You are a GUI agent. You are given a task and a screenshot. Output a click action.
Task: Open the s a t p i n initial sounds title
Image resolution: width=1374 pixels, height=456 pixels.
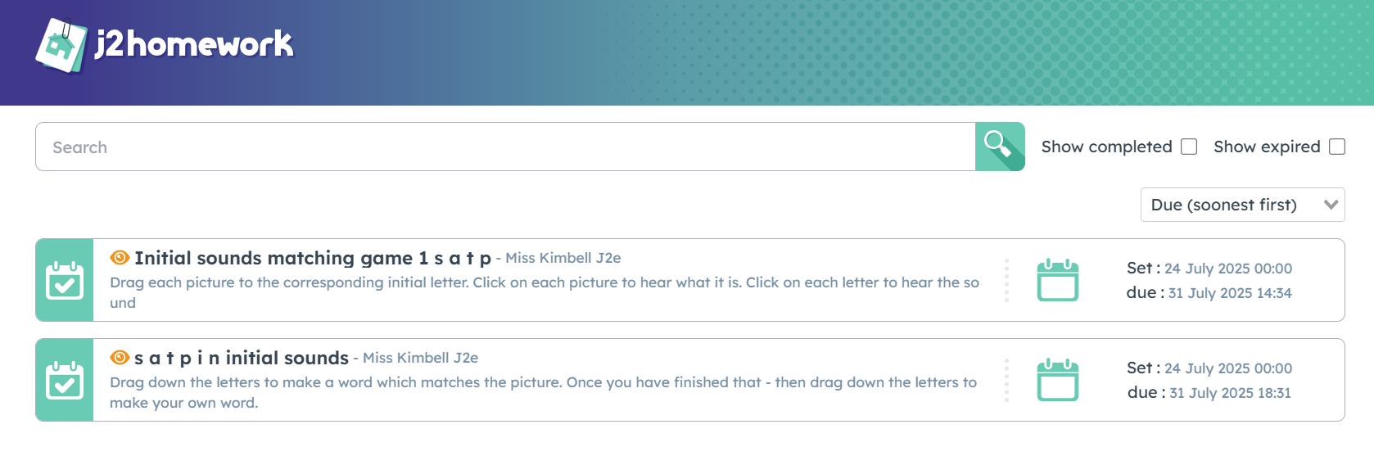point(242,358)
